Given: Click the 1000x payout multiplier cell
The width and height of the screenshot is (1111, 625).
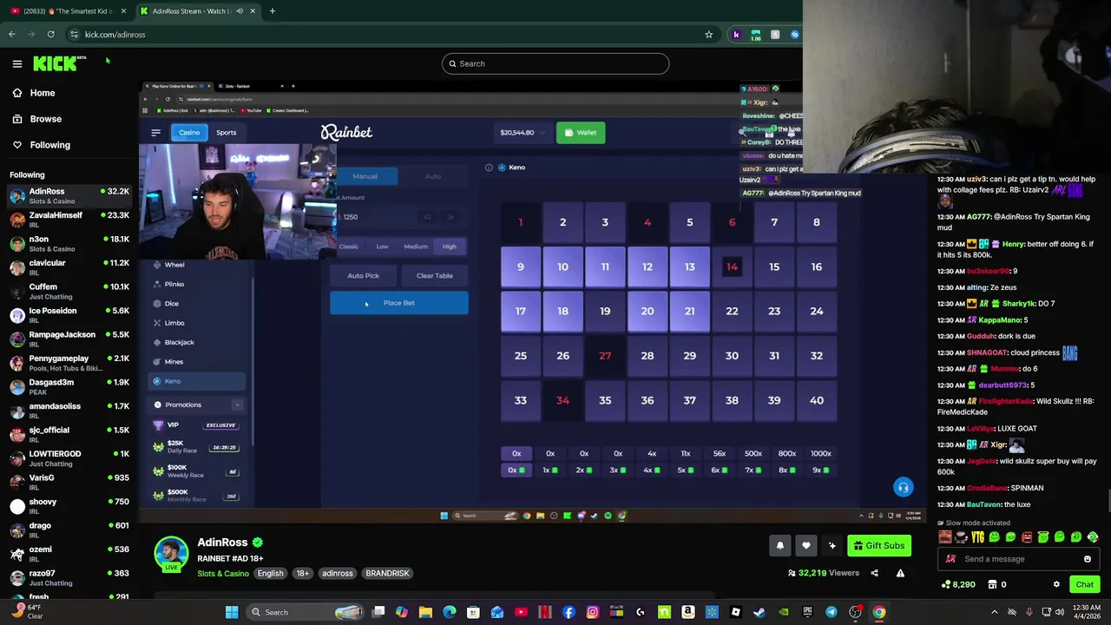Looking at the screenshot, I should click(x=820, y=453).
